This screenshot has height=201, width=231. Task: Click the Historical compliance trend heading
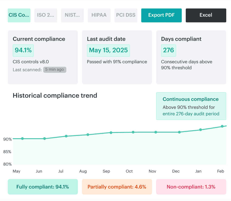point(55,96)
